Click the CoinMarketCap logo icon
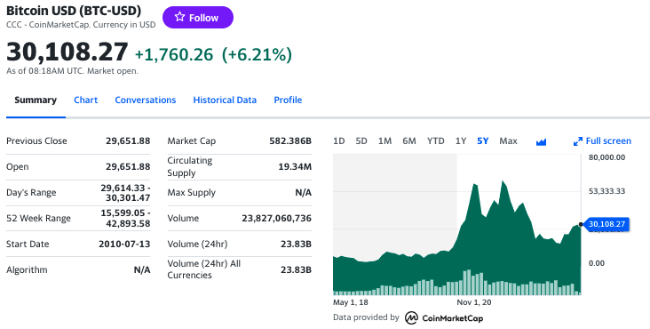 pos(412,317)
